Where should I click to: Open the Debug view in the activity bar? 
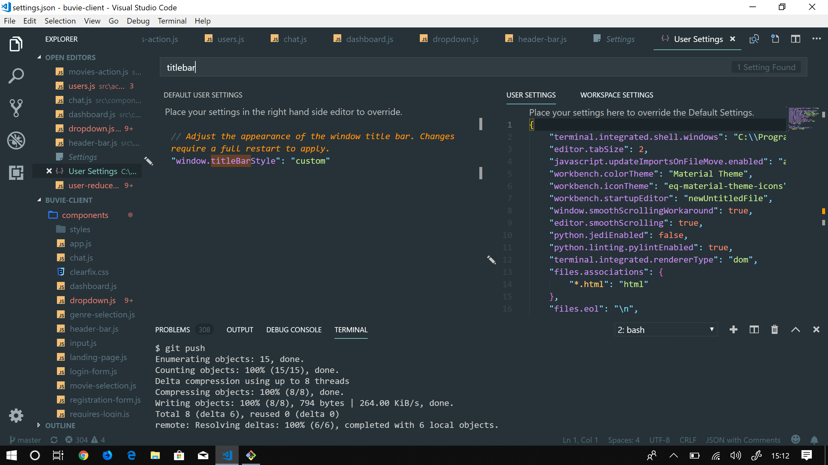[16, 140]
